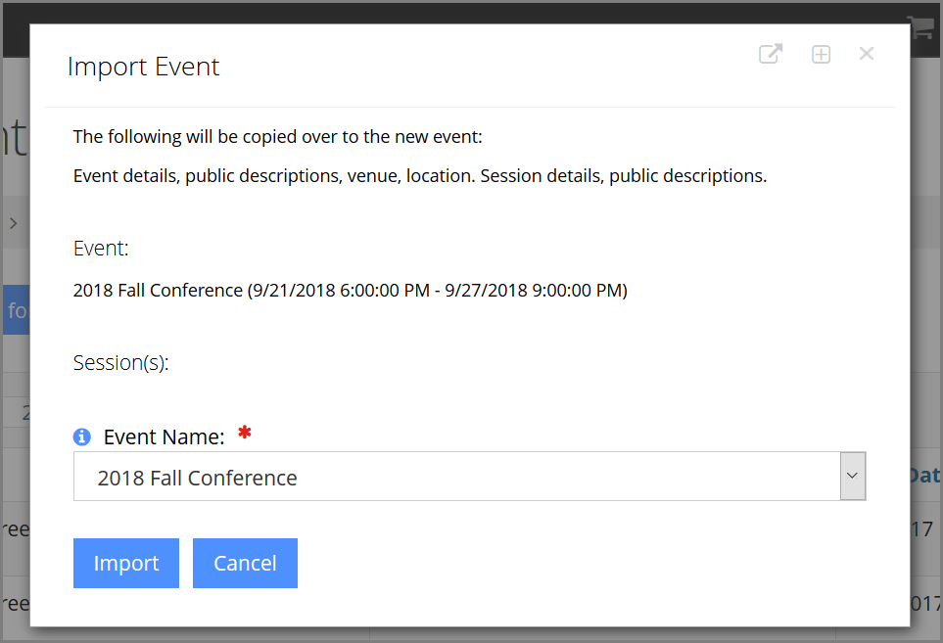Click the 'Event details, public descriptions' line
Image resolution: width=943 pixels, height=643 pixels.
[420, 176]
